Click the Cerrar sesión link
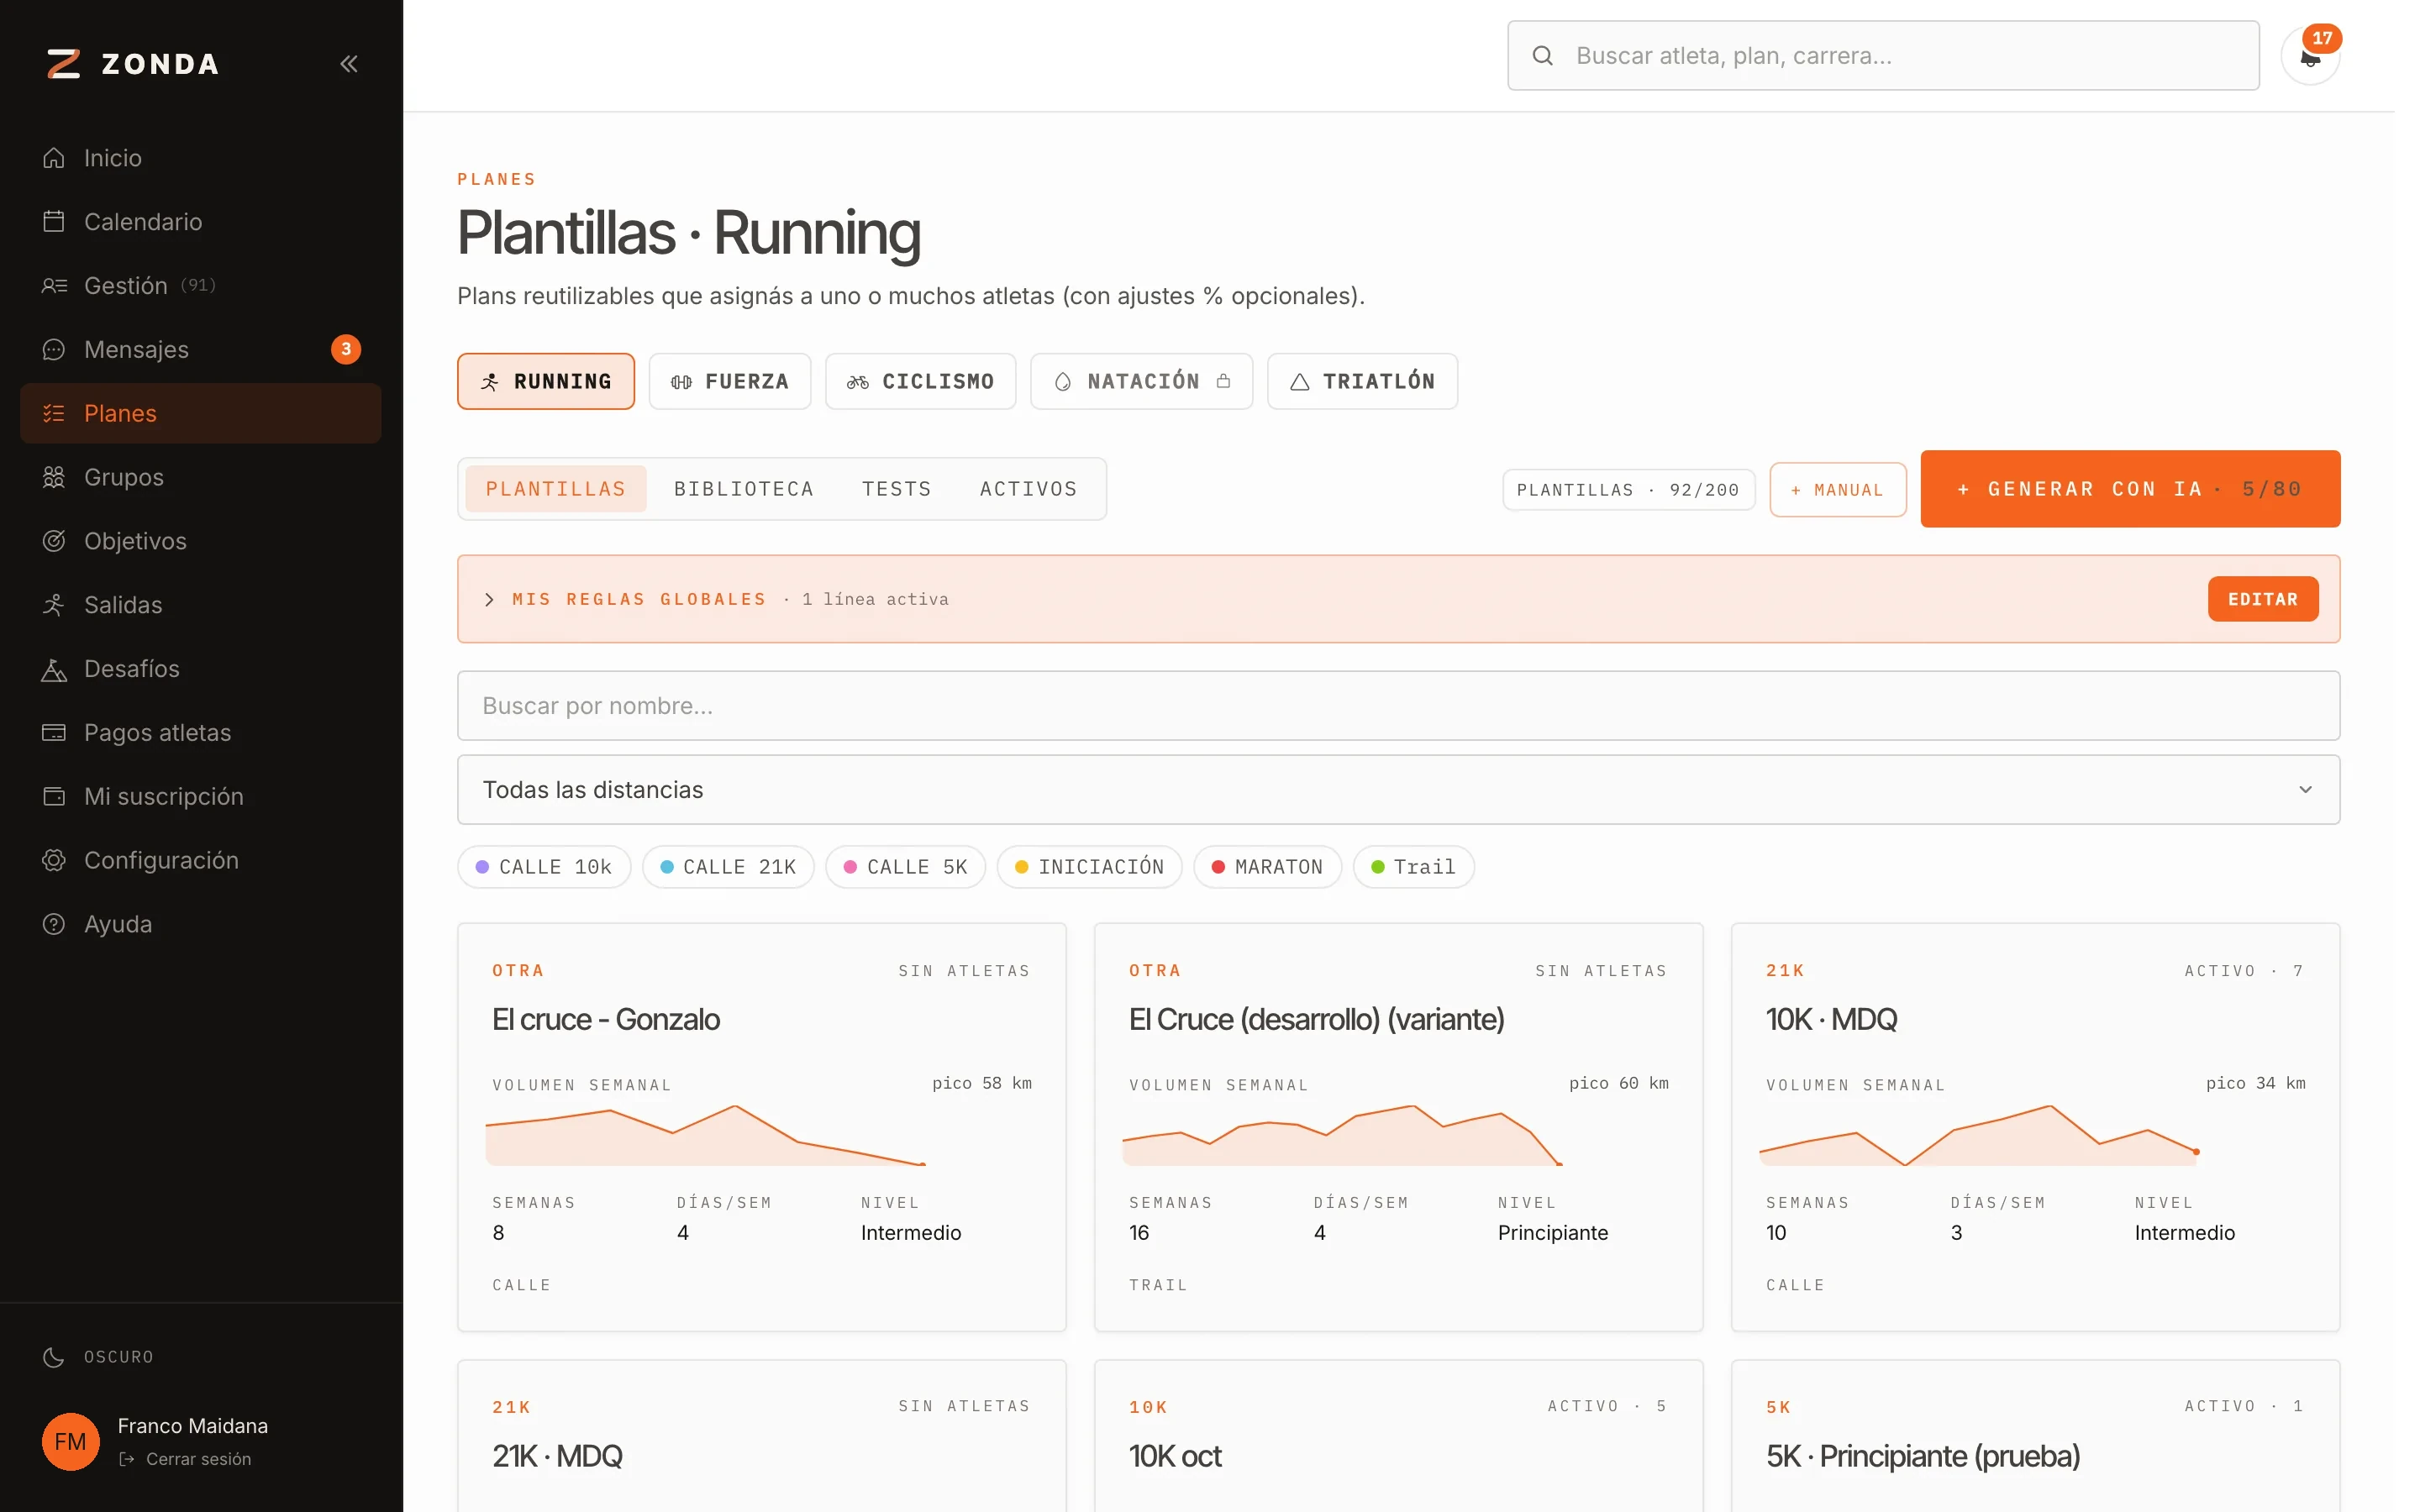The width and height of the screenshot is (2420, 1512). tap(186, 1459)
